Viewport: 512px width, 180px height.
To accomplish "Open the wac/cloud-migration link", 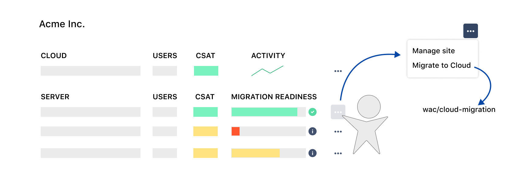I will point(459,110).
